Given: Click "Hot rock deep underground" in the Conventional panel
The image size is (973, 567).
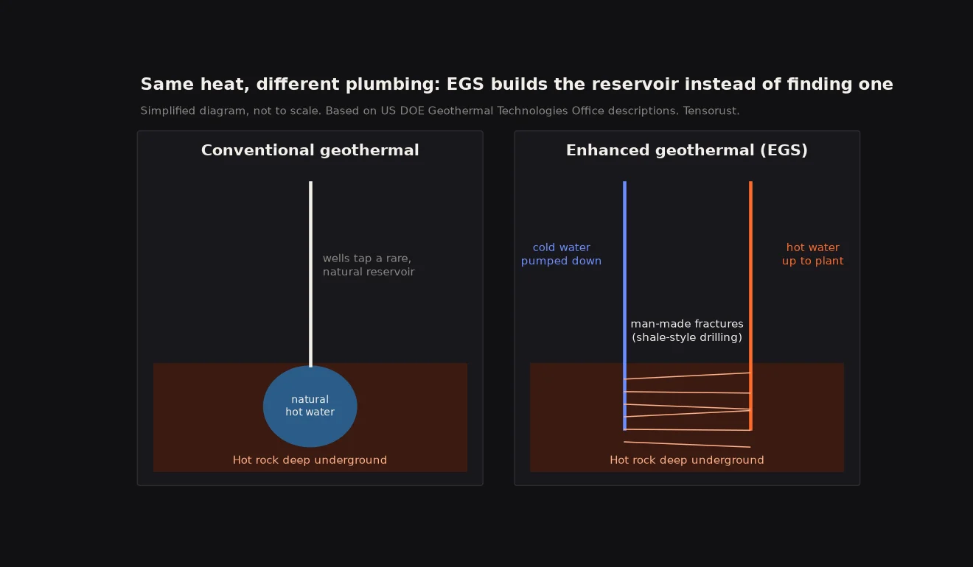Looking at the screenshot, I should click(x=310, y=460).
